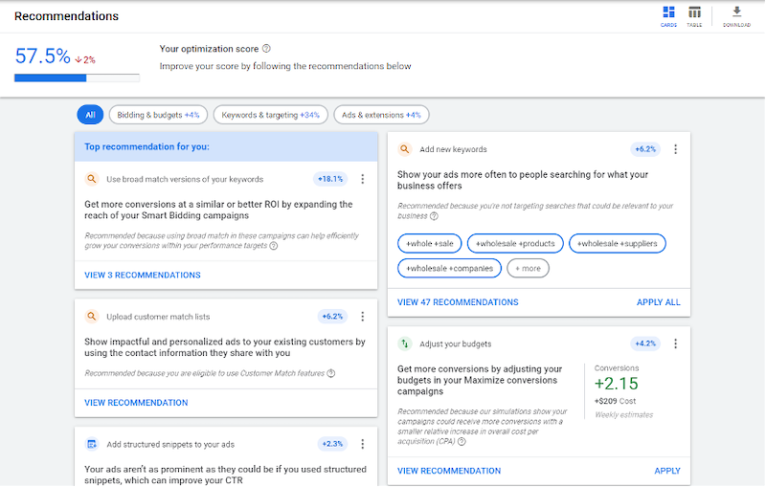Switch to Cards view
This screenshot has width=766, height=487.
pos(668,15)
